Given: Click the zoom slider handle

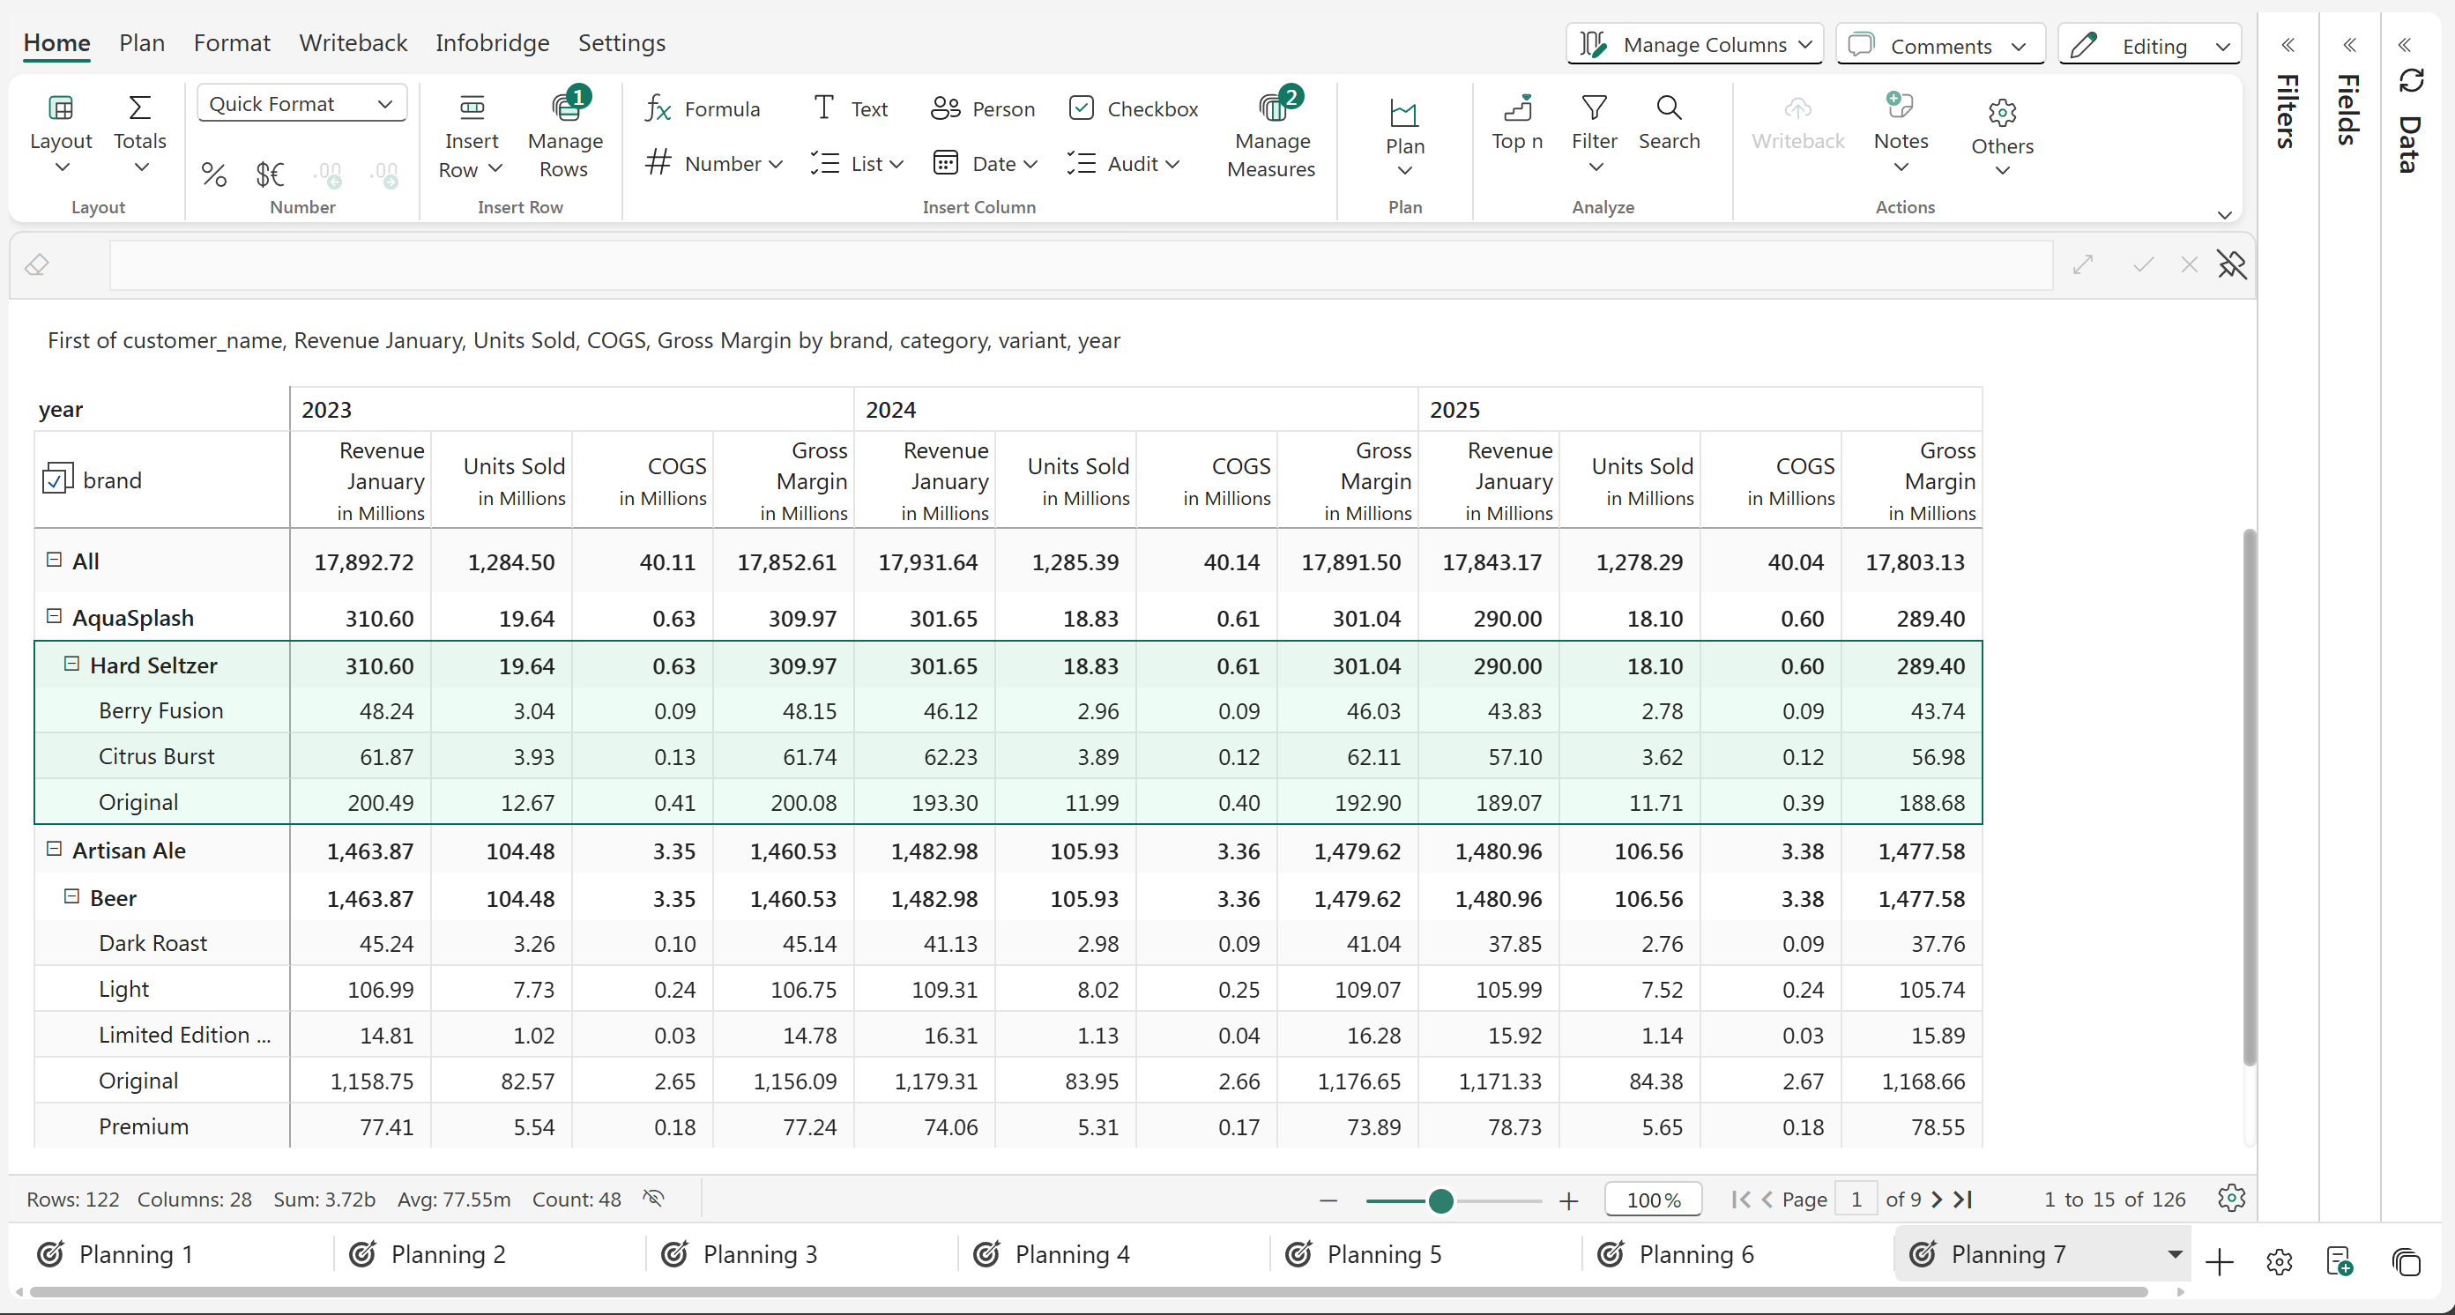Looking at the screenshot, I should [x=1440, y=1200].
